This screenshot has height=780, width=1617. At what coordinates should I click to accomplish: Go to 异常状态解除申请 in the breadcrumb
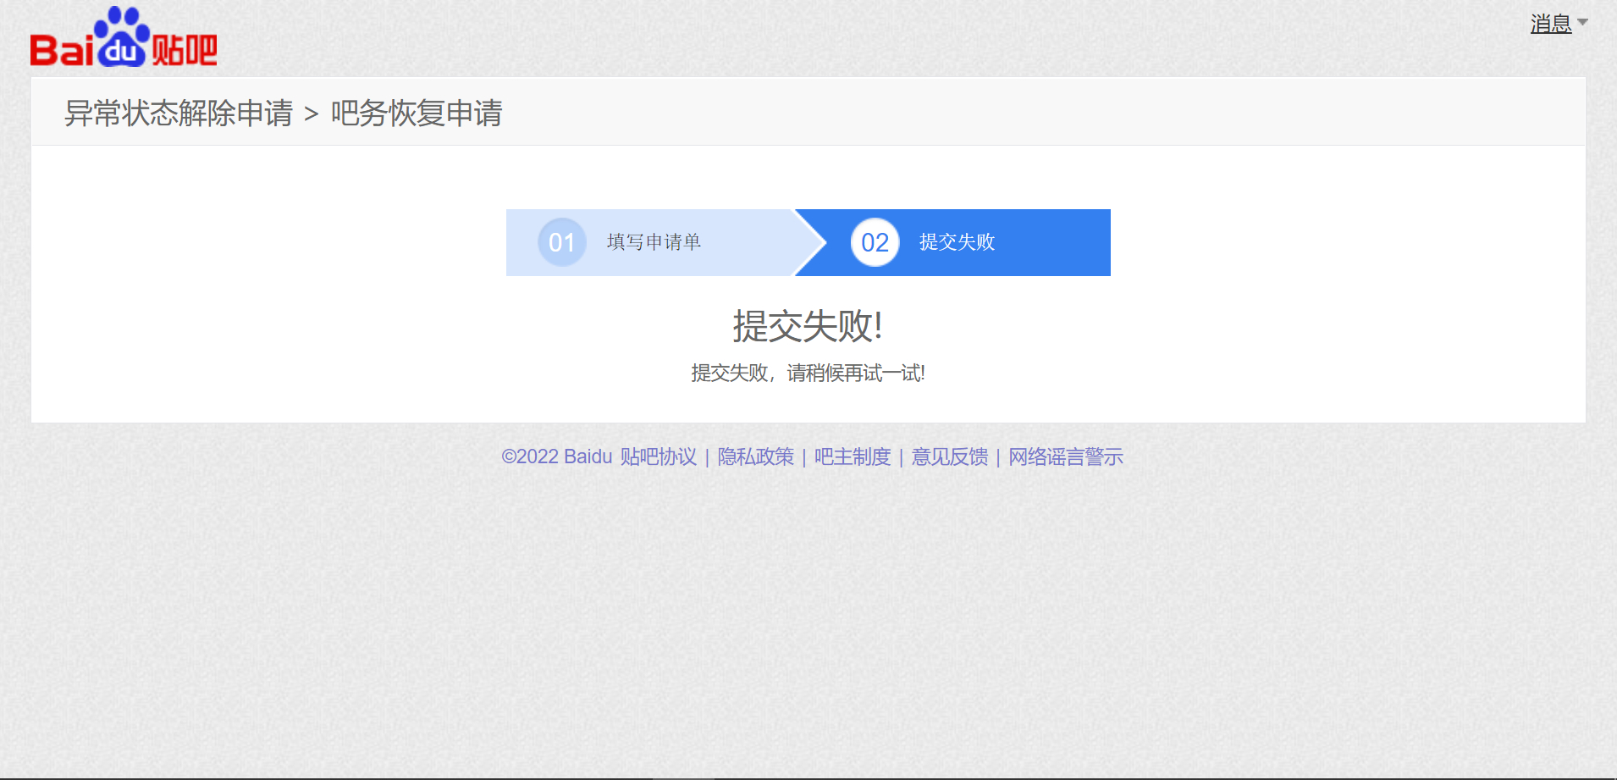pos(179,113)
